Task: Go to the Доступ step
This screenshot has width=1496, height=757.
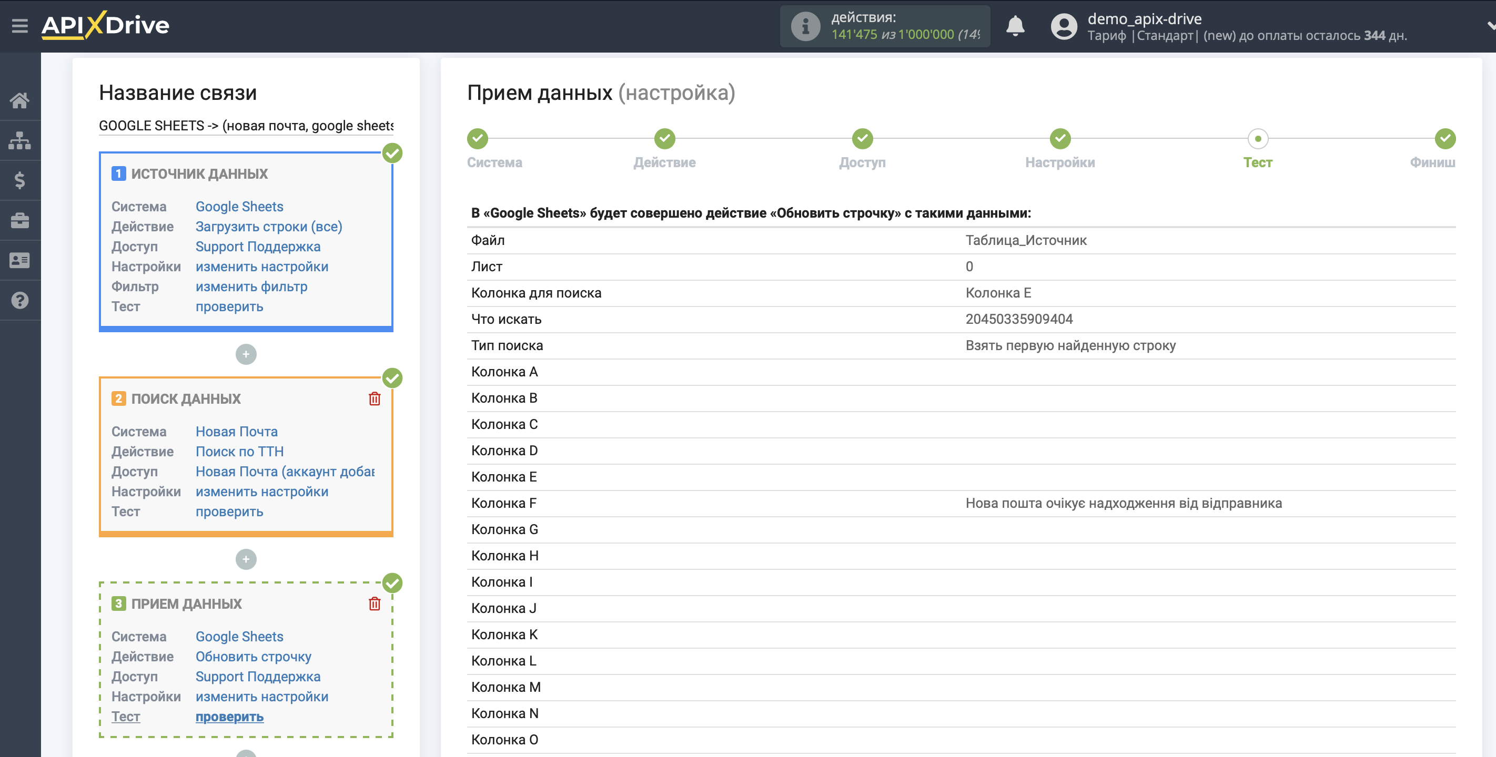Action: pos(862,139)
